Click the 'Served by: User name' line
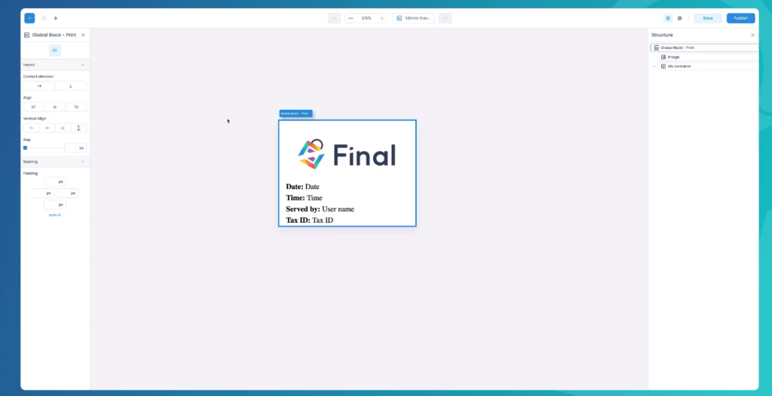The image size is (772, 396). click(320, 209)
